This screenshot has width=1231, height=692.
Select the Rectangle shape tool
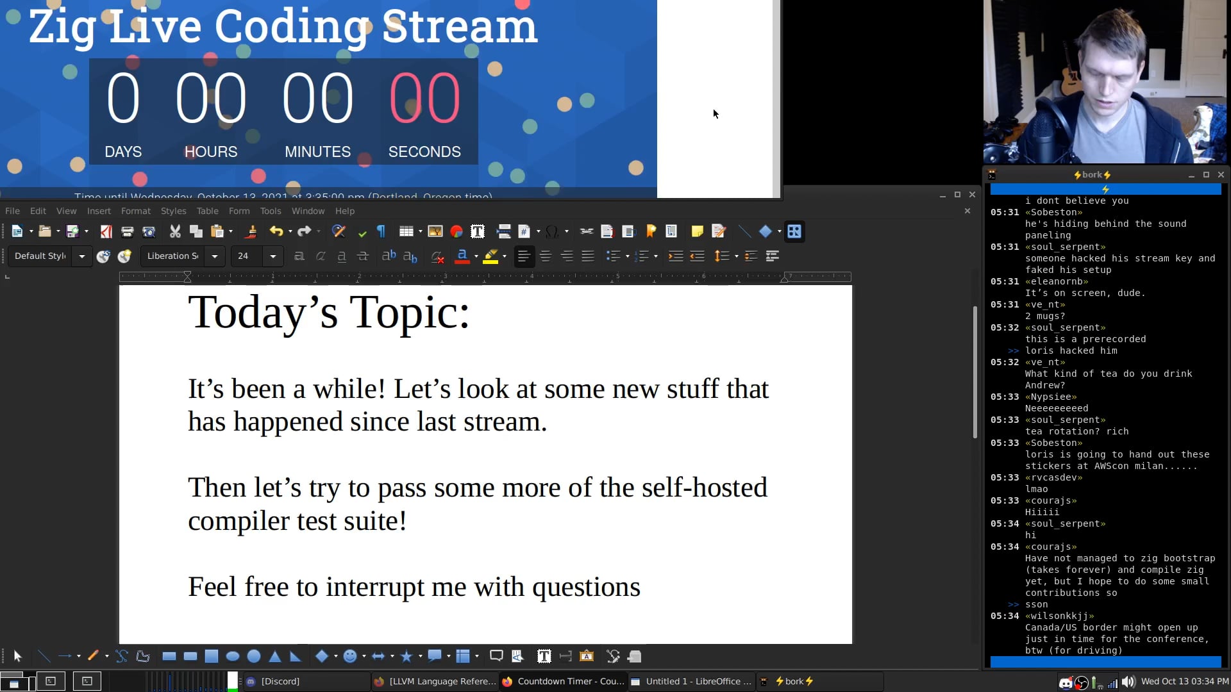click(169, 656)
